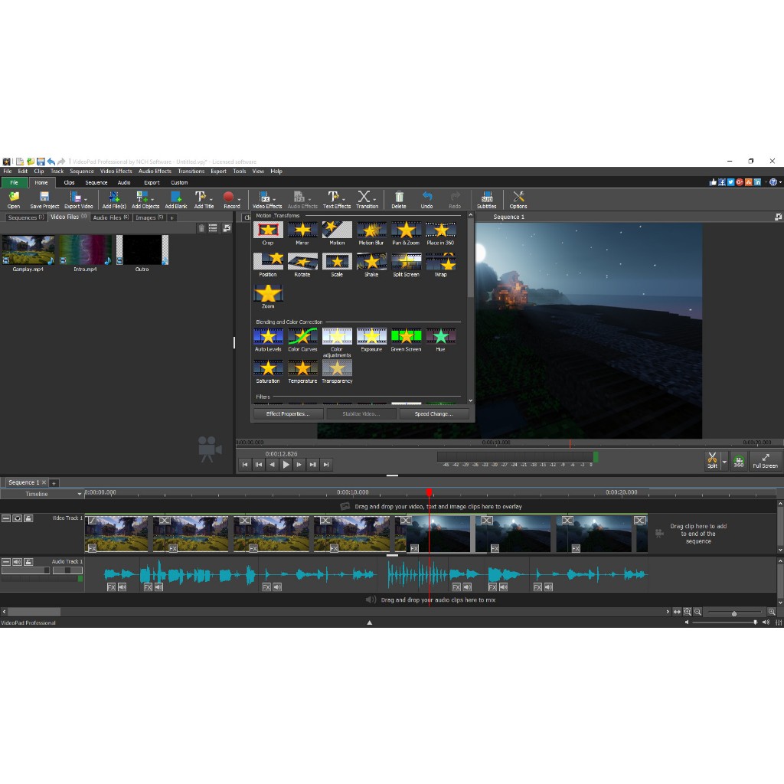The height and width of the screenshot is (784, 784).
Task: Click Delete trash icon in toolbar
Action: click(398, 200)
